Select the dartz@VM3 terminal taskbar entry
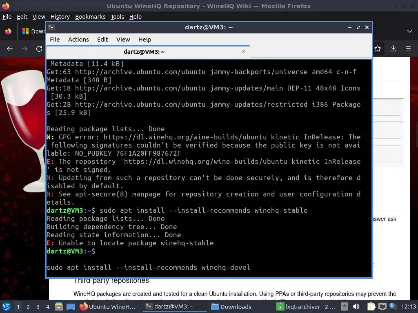Viewport: 418px width, 313px height. pyautogui.click(x=174, y=306)
